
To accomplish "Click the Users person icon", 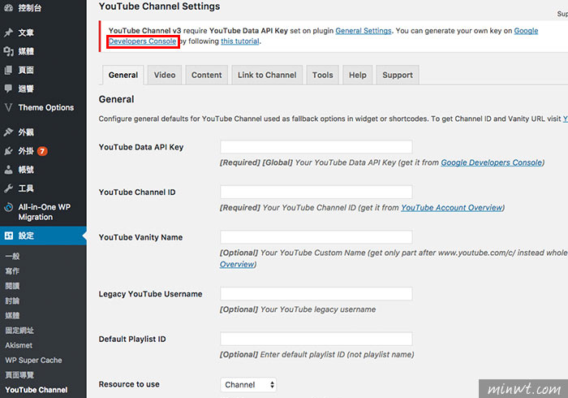I will coord(8,170).
